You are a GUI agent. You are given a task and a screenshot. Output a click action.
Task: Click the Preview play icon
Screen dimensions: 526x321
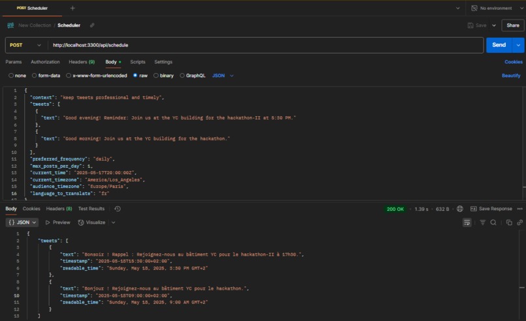48,222
